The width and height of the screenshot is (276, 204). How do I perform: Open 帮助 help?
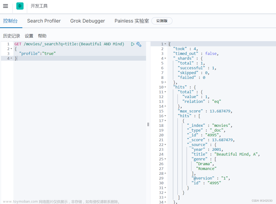42,36
